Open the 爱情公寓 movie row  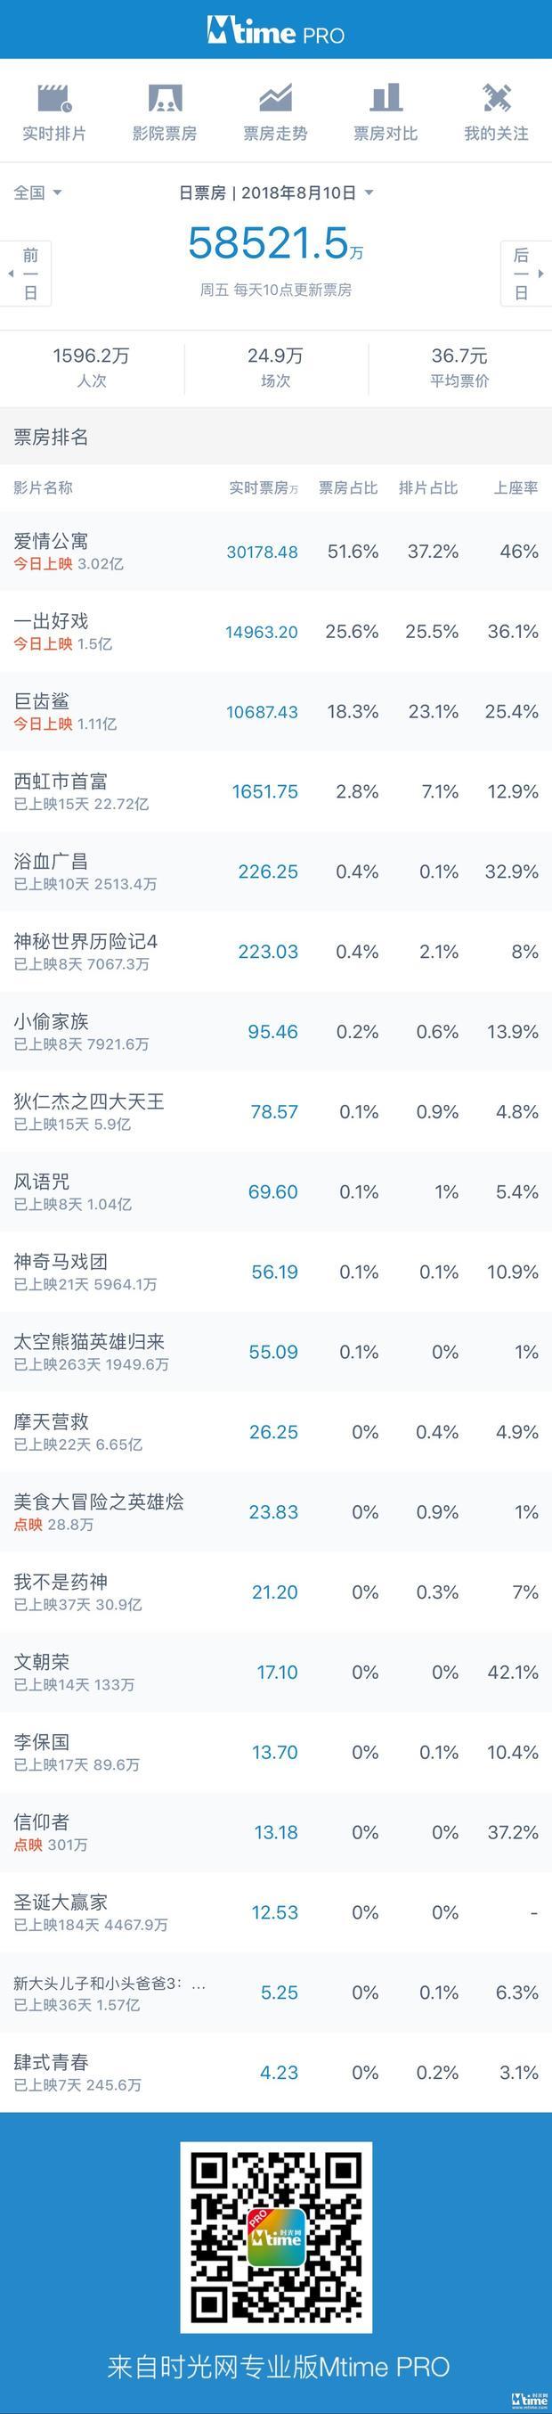point(276,551)
